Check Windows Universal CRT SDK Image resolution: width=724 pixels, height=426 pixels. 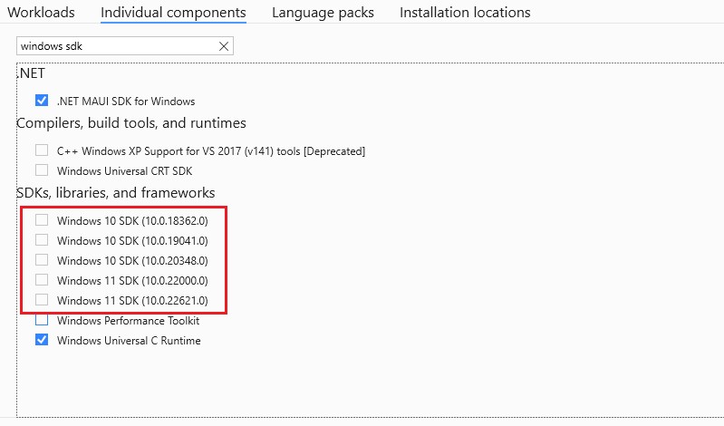pyautogui.click(x=42, y=170)
